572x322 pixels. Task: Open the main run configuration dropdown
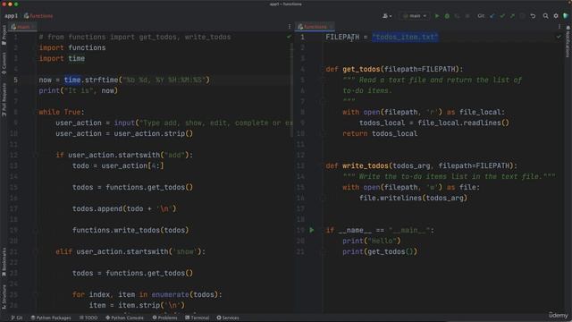point(415,16)
